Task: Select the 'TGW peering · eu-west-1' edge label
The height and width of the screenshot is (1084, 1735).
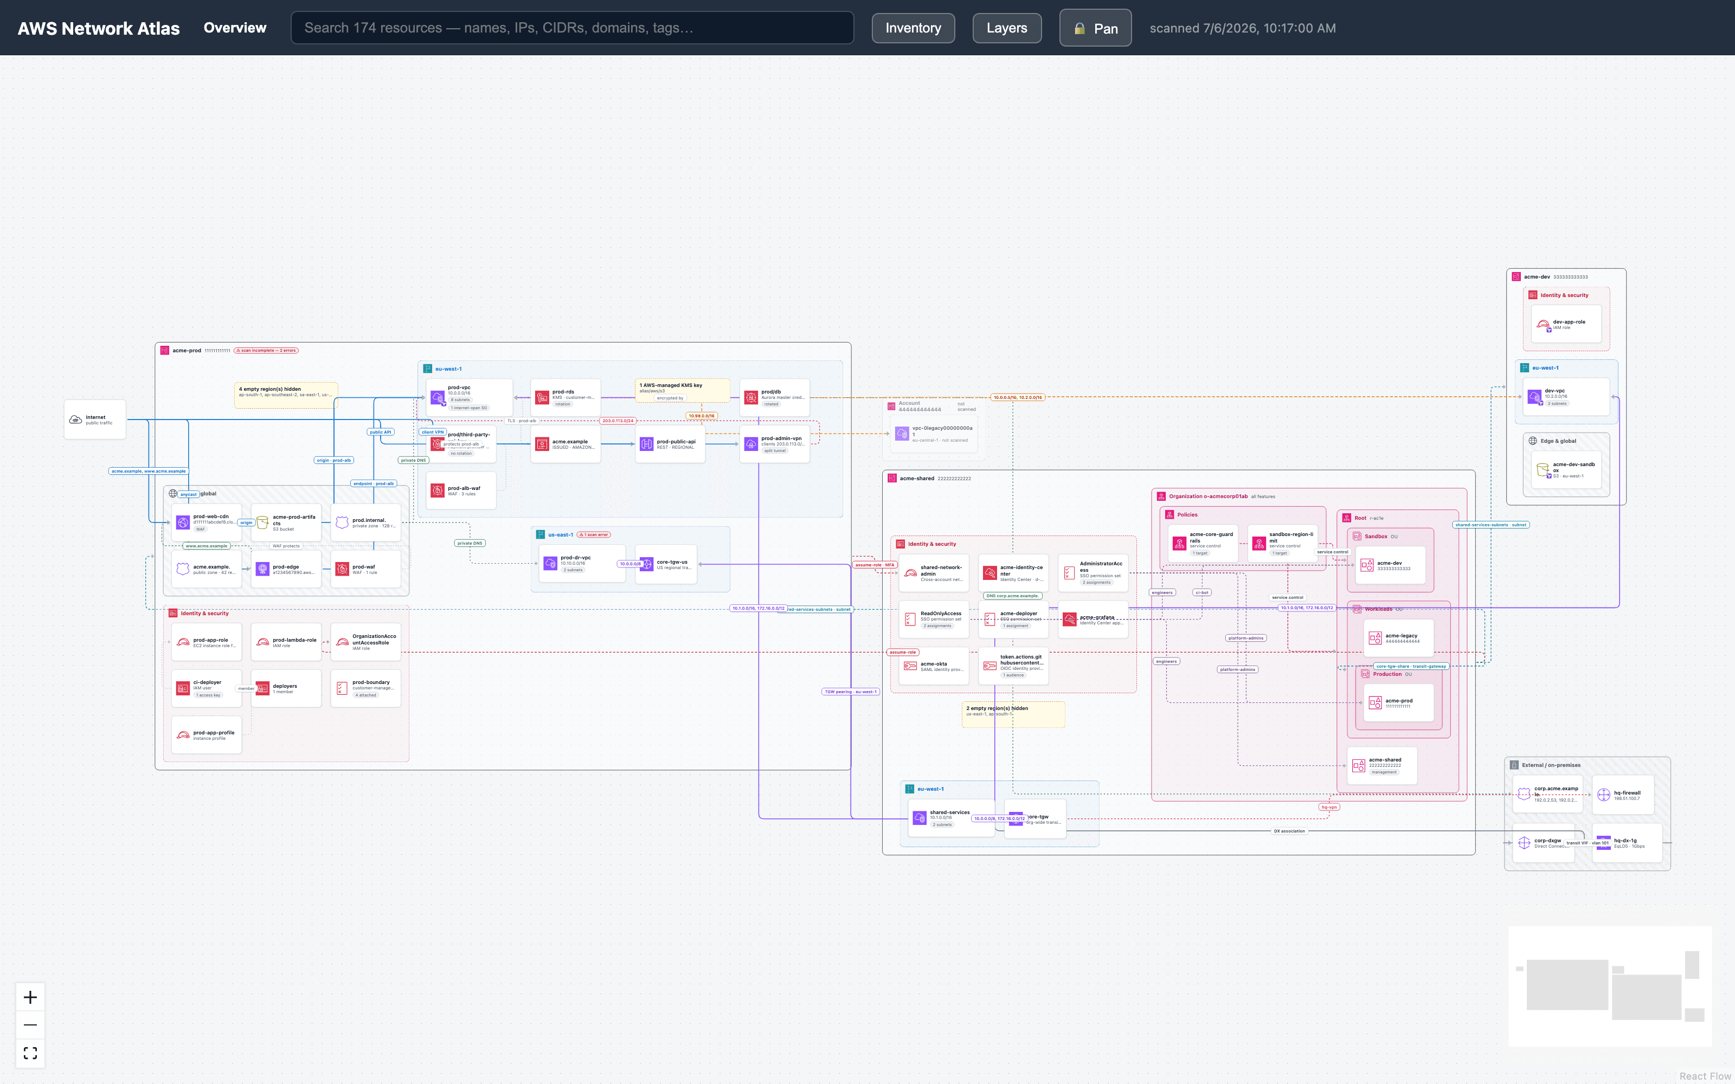Action: pyautogui.click(x=850, y=692)
